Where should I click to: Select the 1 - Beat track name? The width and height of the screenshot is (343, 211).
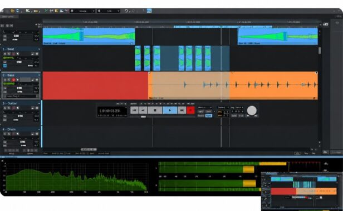click(8, 49)
